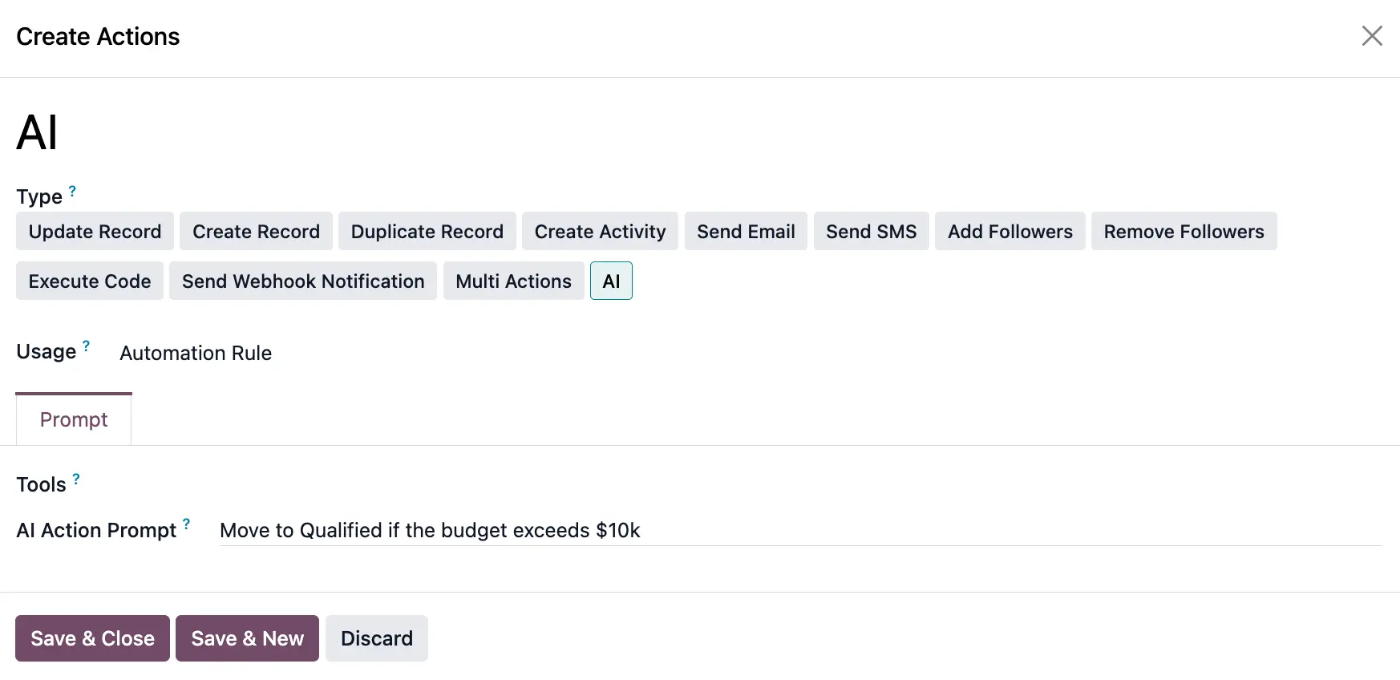Click the help icon next to Type
Screen dimensions: 1400x680
72,191
